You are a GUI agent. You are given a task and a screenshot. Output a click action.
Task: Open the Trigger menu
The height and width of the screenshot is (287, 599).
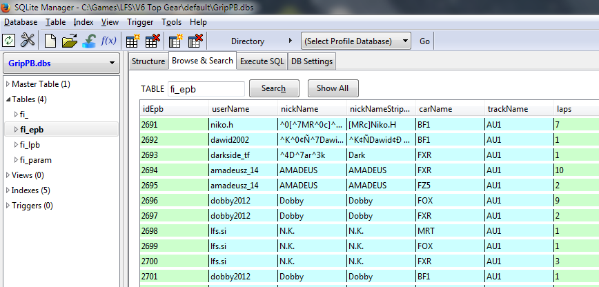coord(140,22)
